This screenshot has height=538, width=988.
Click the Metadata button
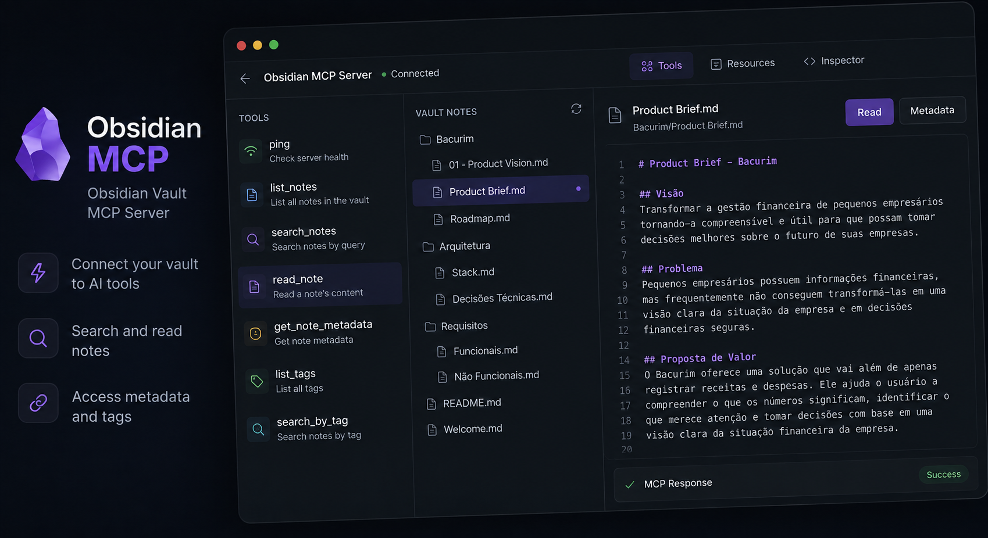click(x=933, y=110)
